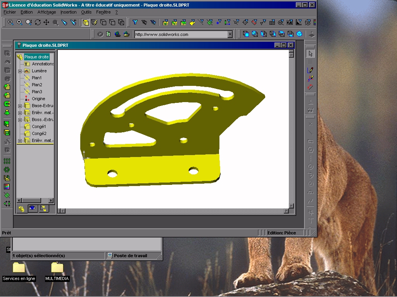Toggle Shaded display mode button
The image size is (397, 297).
pos(86,22)
